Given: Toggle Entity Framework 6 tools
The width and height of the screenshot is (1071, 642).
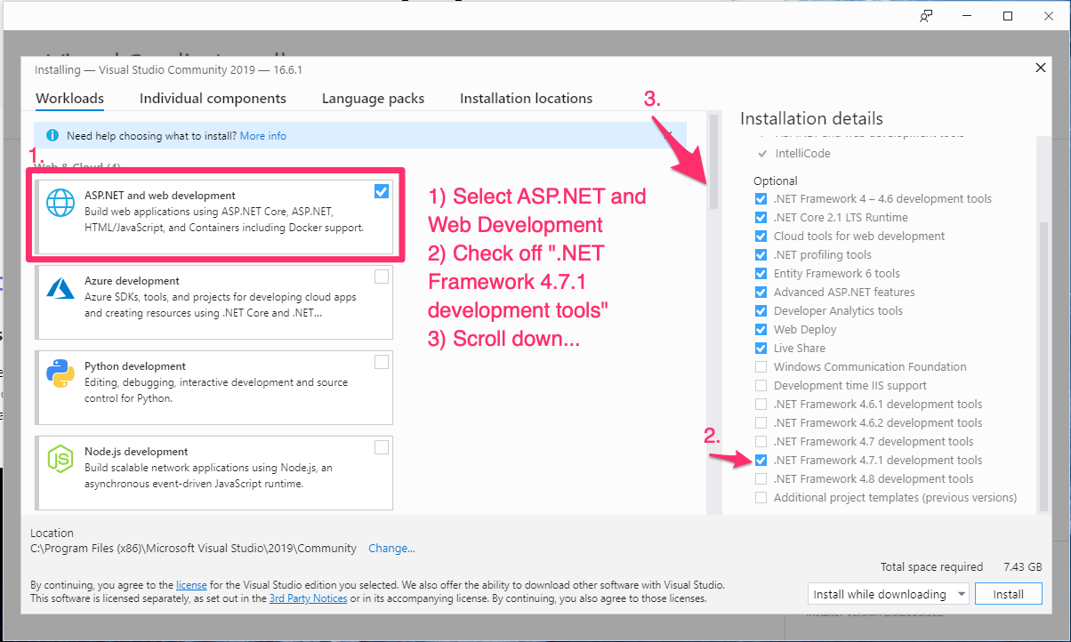Looking at the screenshot, I should (761, 273).
